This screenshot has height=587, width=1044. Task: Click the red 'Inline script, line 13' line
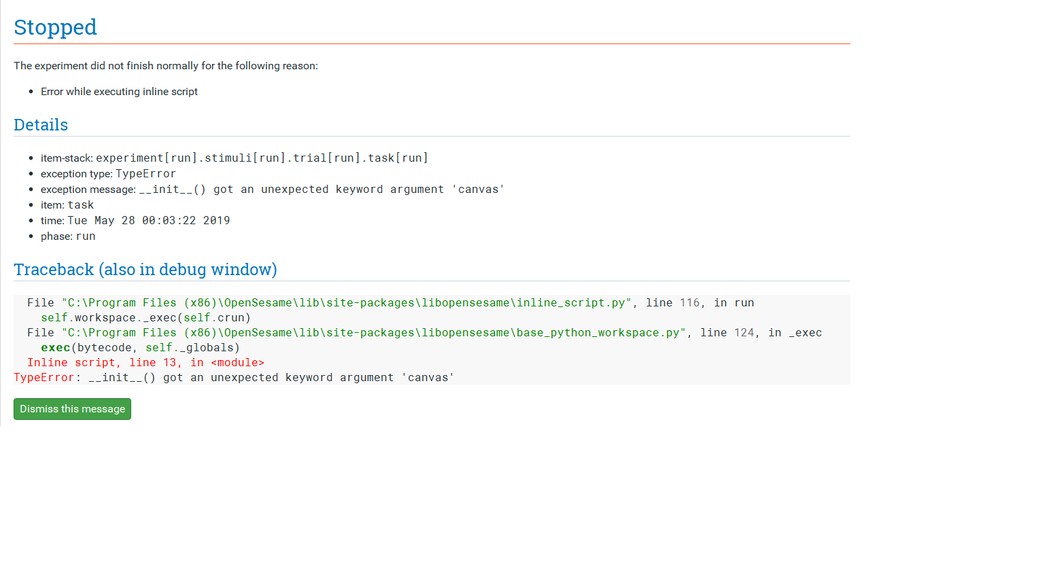pos(145,363)
